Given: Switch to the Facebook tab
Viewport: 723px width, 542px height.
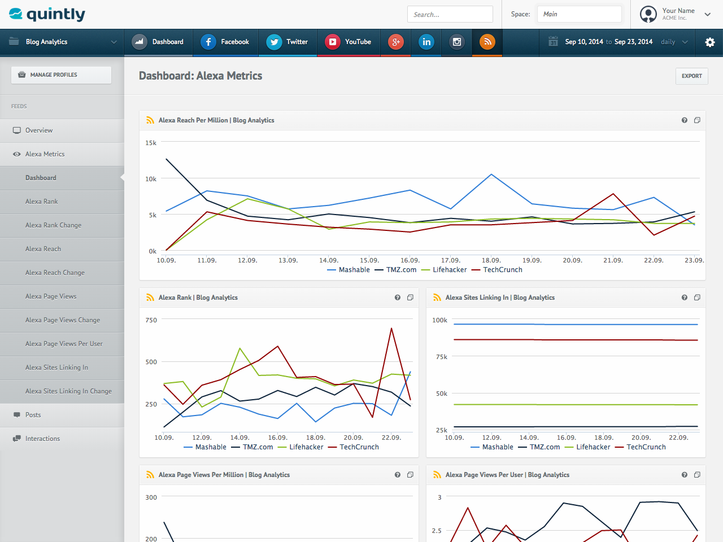Looking at the screenshot, I should (x=225, y=42).
